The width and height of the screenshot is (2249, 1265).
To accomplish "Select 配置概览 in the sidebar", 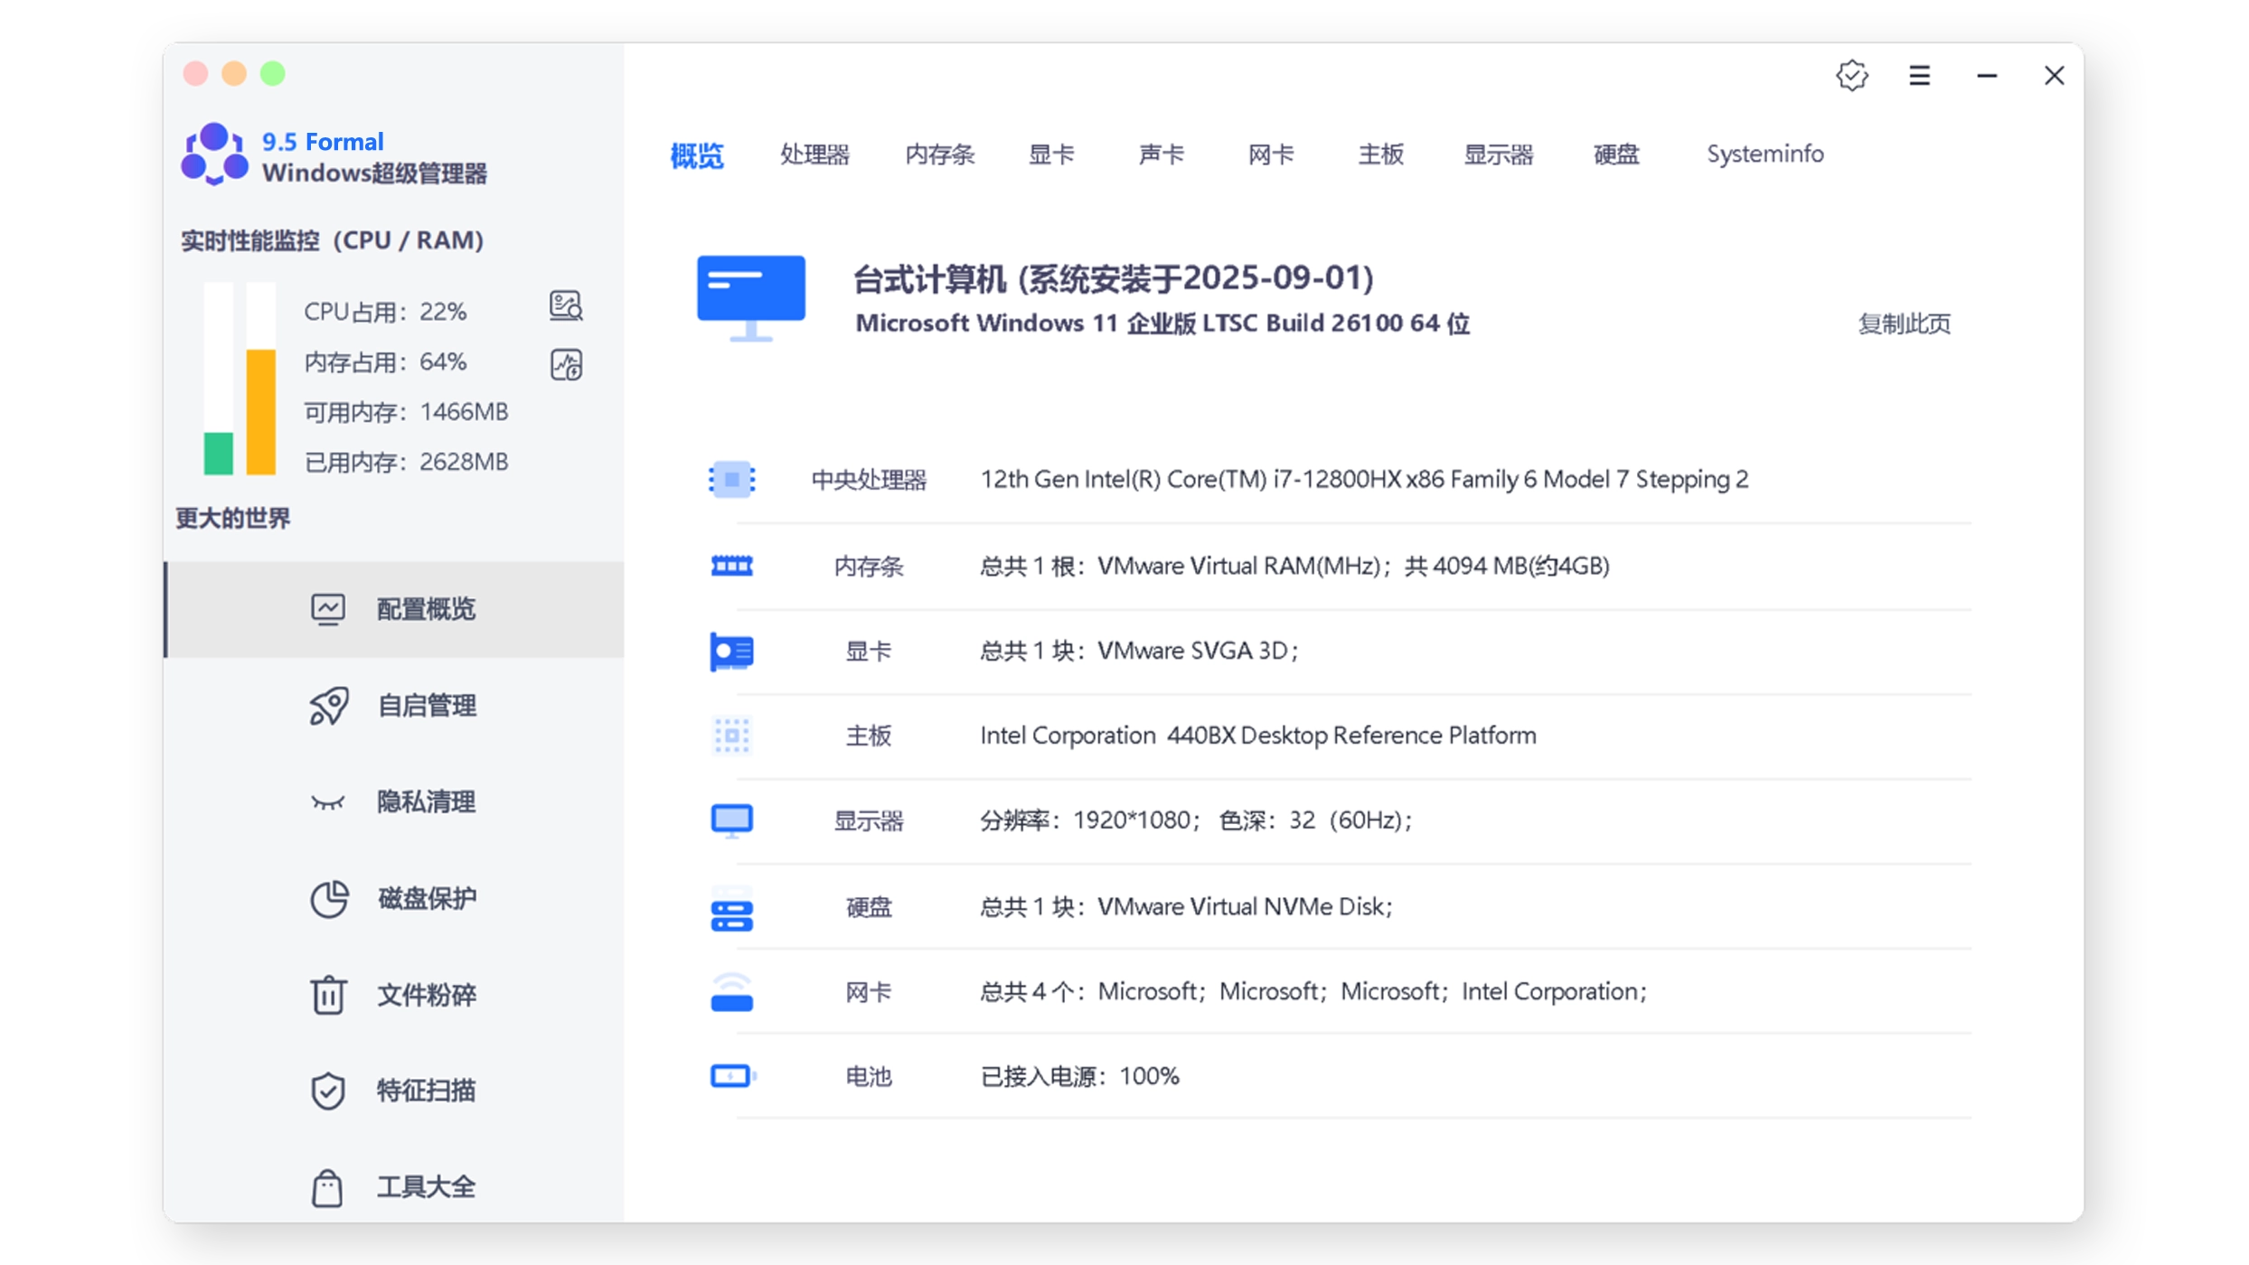I will click(425, 609).
